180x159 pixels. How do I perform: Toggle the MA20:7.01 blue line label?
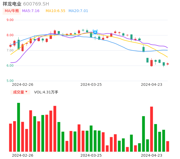pyautogui.click(x=78, y=11)
